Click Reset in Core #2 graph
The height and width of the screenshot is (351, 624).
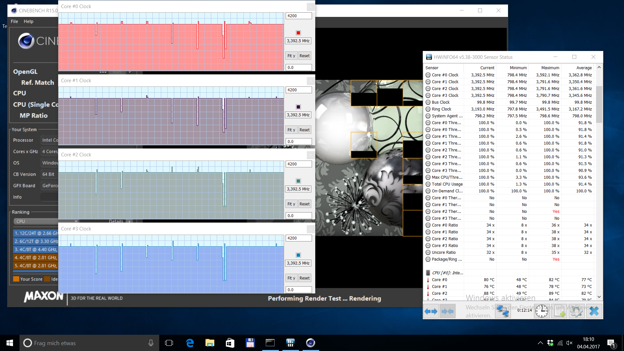click(x=305, y=204)
